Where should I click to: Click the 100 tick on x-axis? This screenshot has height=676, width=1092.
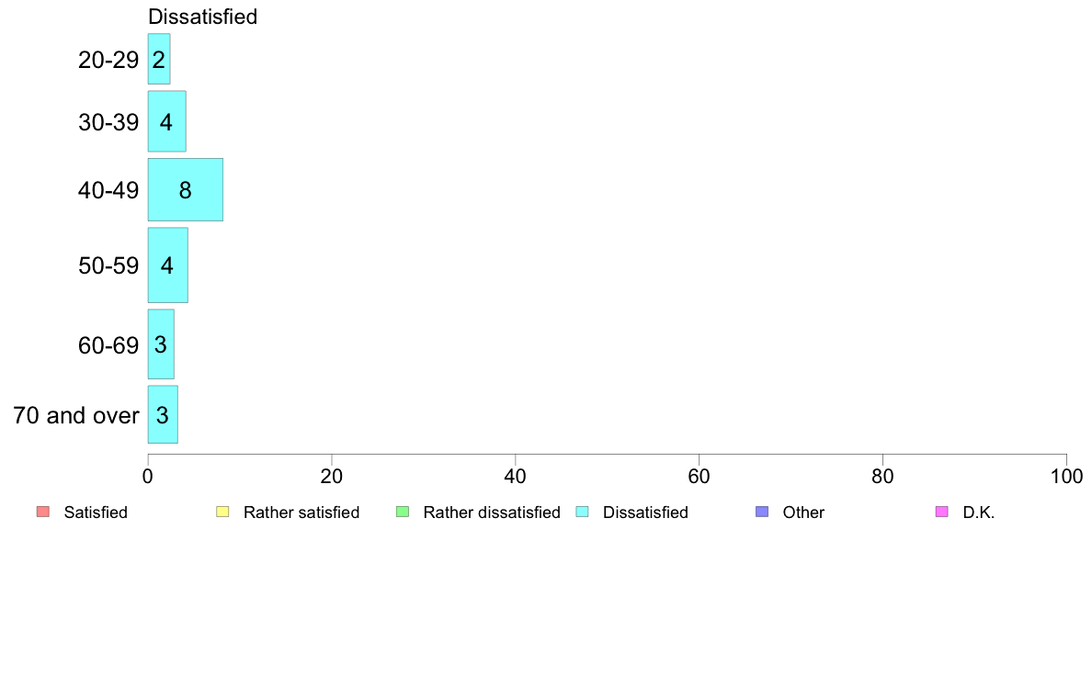click(1066, 476)
